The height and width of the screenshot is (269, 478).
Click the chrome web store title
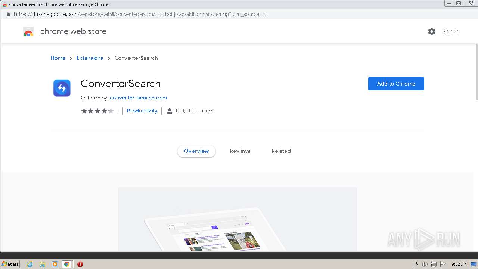73,31
